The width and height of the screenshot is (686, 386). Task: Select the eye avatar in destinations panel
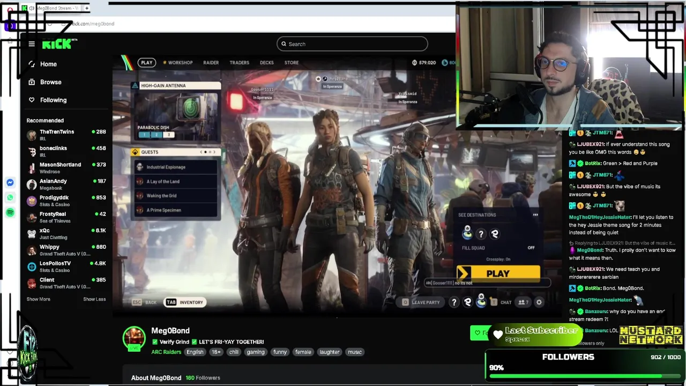467,233
